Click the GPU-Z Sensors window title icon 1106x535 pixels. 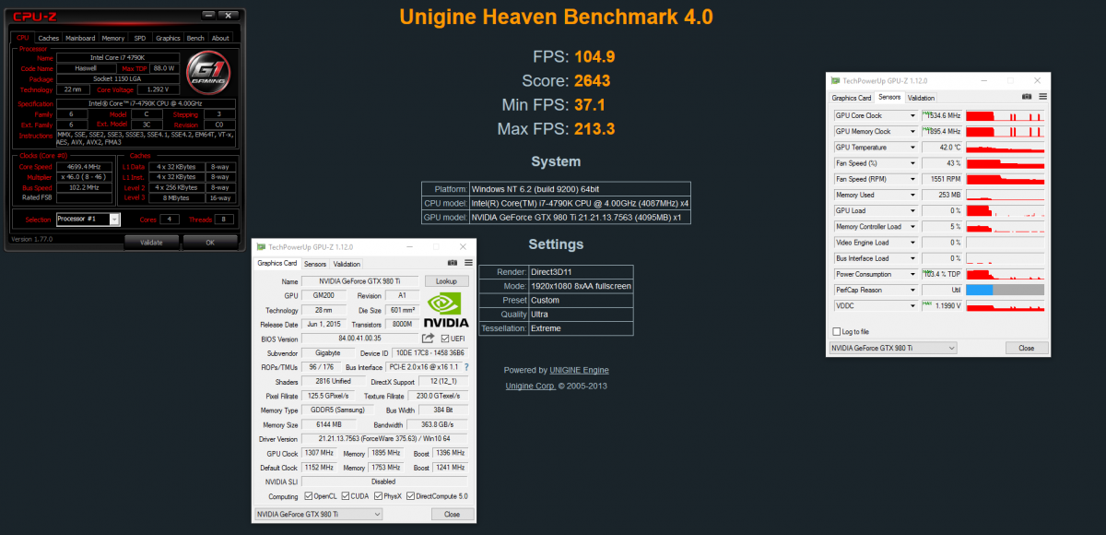click(836, 81)
